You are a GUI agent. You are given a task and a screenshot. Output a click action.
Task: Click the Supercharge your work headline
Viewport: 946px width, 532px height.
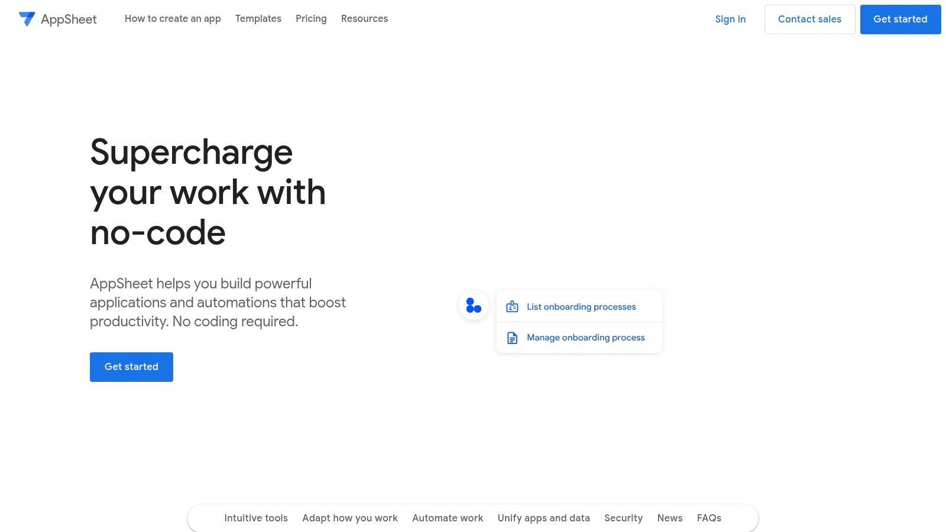click(x=208, y=192)
